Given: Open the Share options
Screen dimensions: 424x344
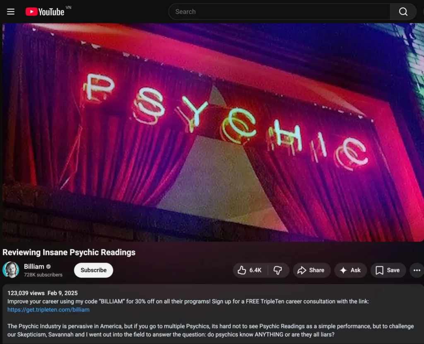Looking at the screenshot, I should point(311,270).
